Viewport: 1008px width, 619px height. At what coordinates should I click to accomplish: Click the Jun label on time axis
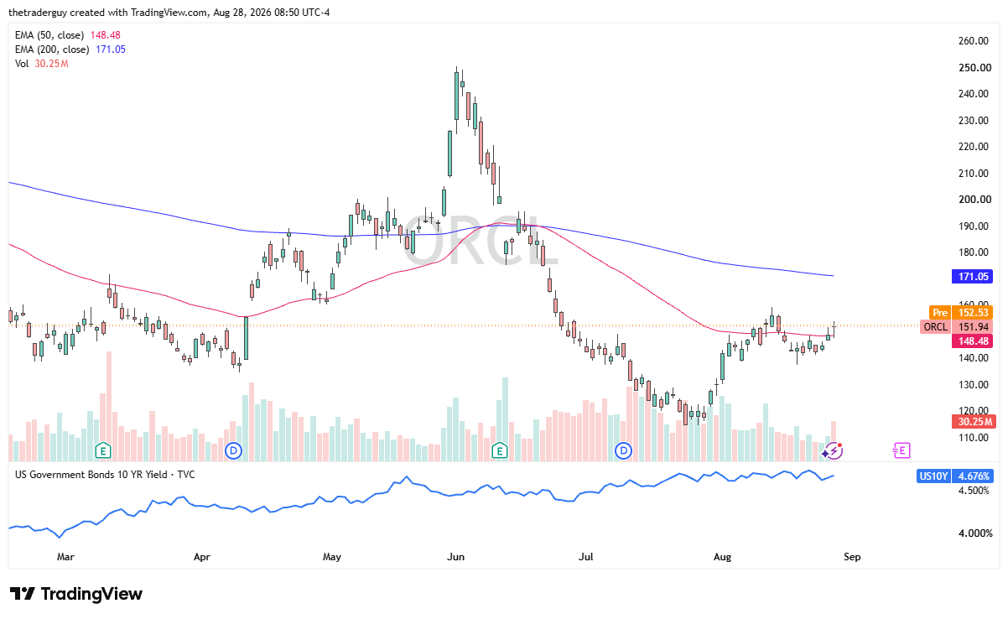455,556
